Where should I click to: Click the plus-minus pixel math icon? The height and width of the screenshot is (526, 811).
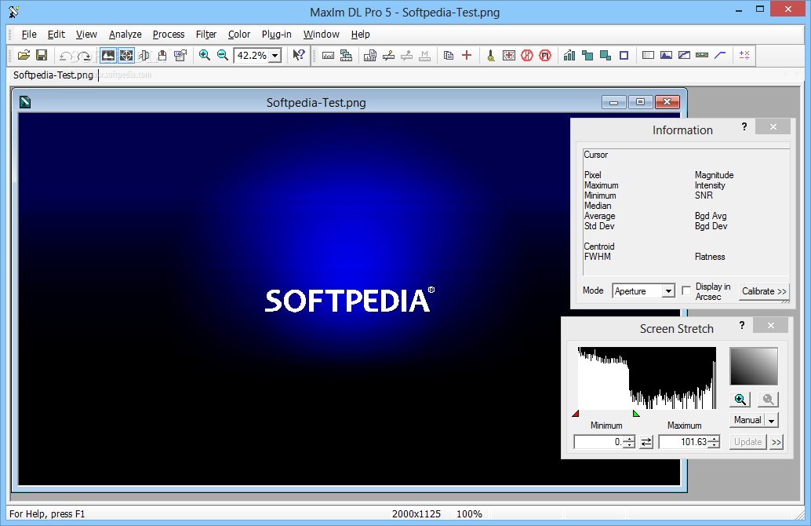(x=744, y=55)
